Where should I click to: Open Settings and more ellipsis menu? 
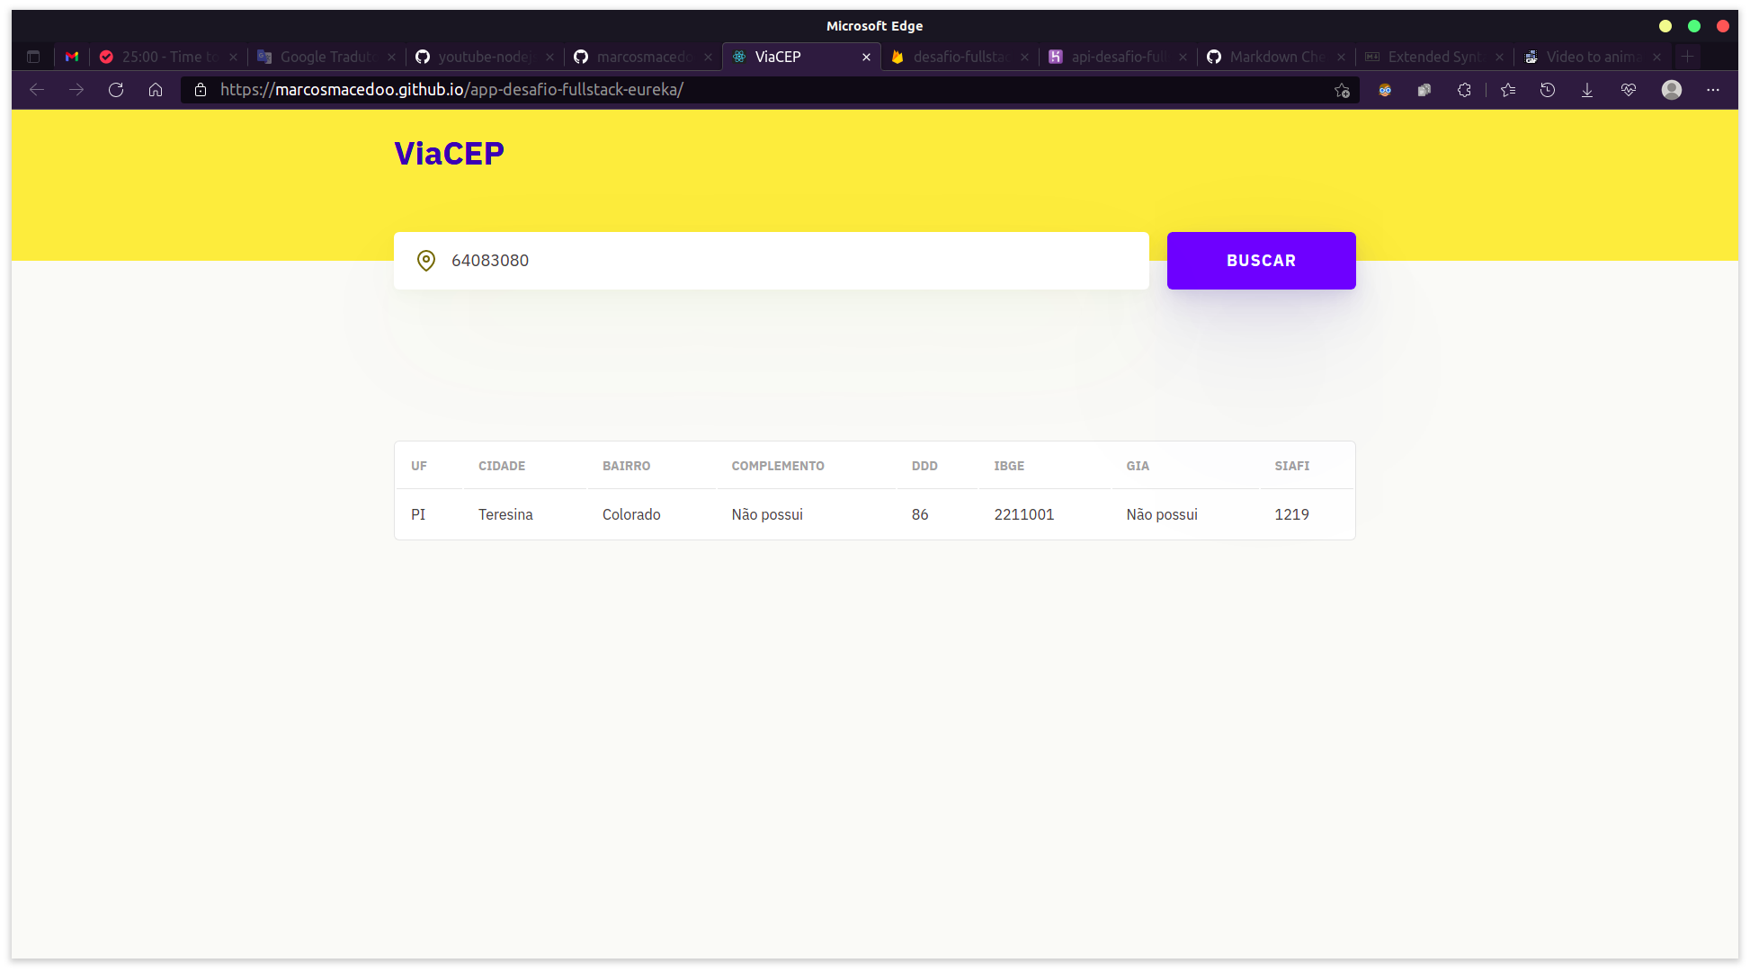(1713, 90)
